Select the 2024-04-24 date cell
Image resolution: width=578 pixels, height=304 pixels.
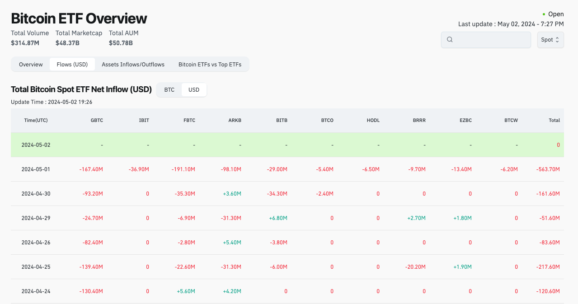(36, 291)
